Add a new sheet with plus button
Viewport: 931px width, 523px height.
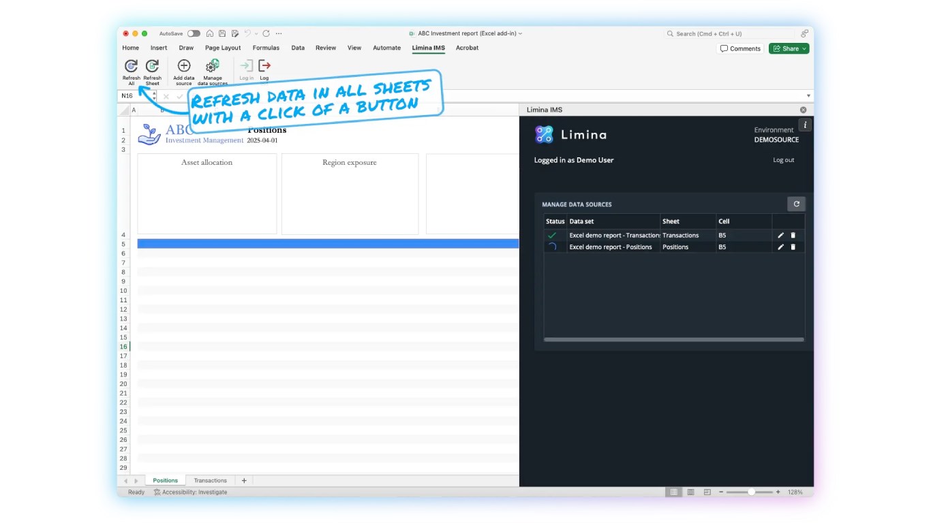click(244, 480)
